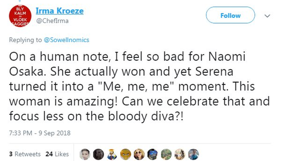The height and width of the screenshot is (161, 287).
Task: Follow Irma Kroeze
Action: point(230,16)
